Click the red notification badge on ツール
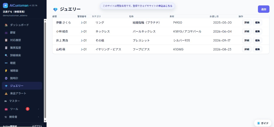This screenshot has width=274, height=127. pos(28,109)
